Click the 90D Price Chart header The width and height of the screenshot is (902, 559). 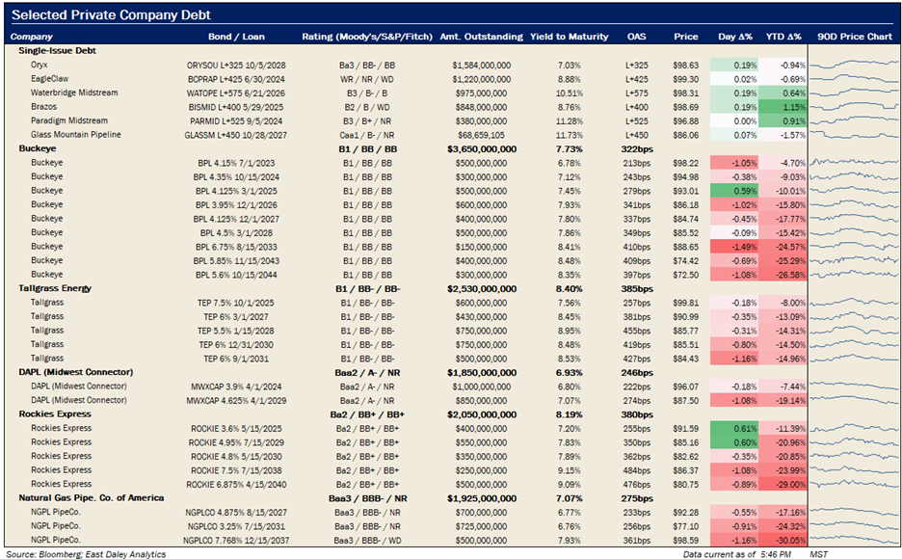pyautogui.click(x=855, y=37)
